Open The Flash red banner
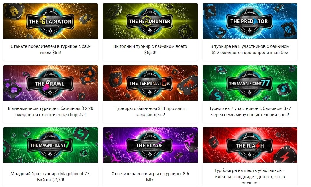The width and height of the screenshot is (311, 187). (x=250, y=145)
